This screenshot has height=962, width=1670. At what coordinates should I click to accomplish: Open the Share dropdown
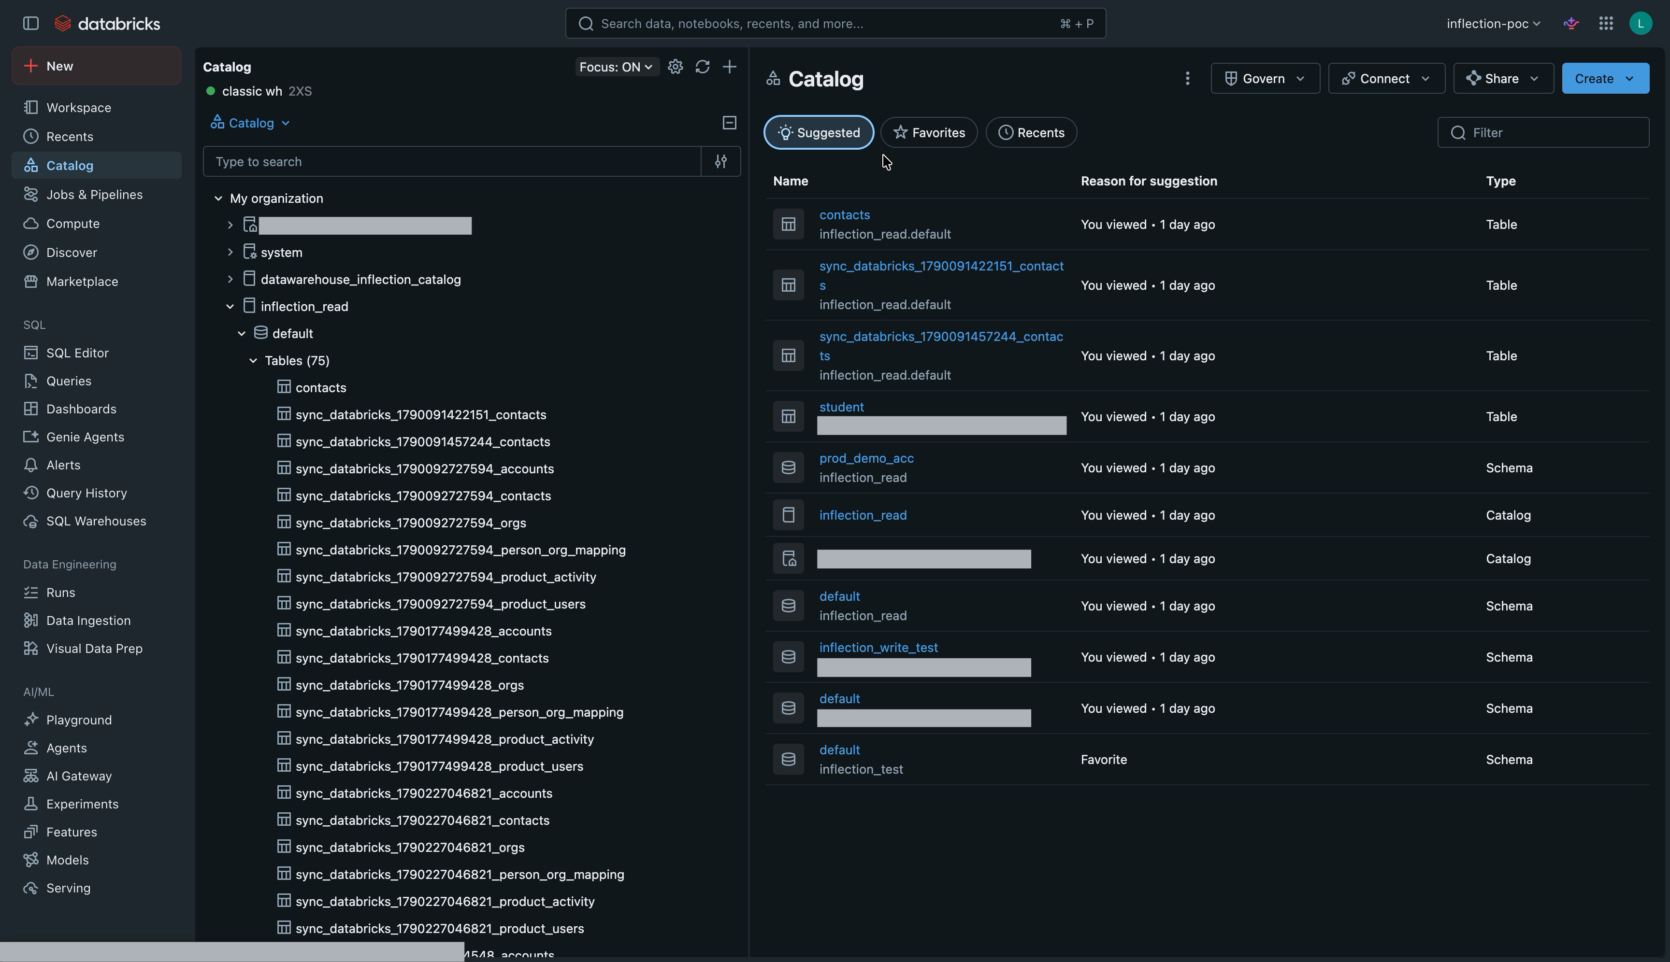(1503, 79)
